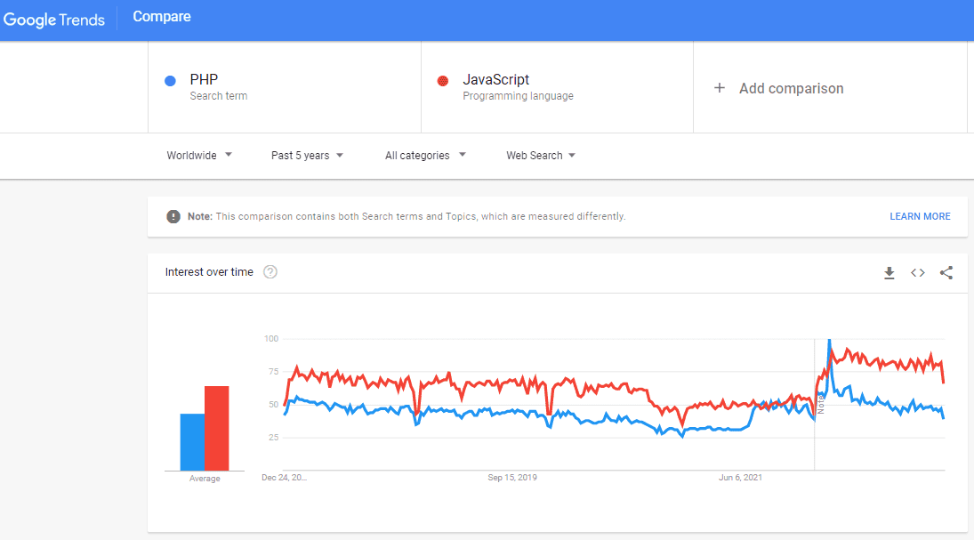Expand the Past 5 years dropdown
Viewport: 974px width, 540px height.
pyautogui.click(x=307, y=156)
